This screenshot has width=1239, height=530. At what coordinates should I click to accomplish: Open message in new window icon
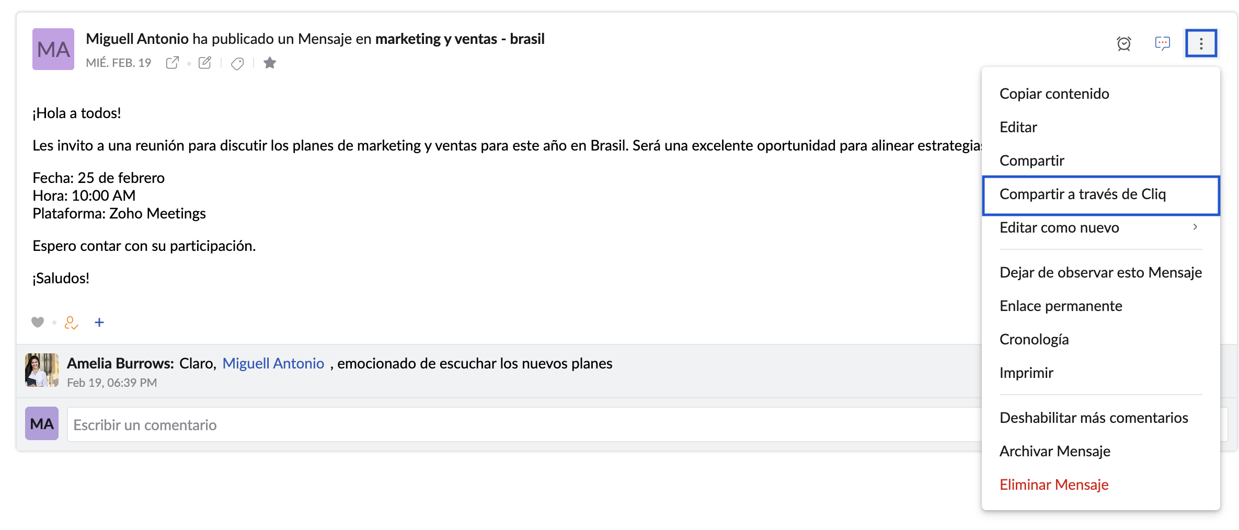173,63
